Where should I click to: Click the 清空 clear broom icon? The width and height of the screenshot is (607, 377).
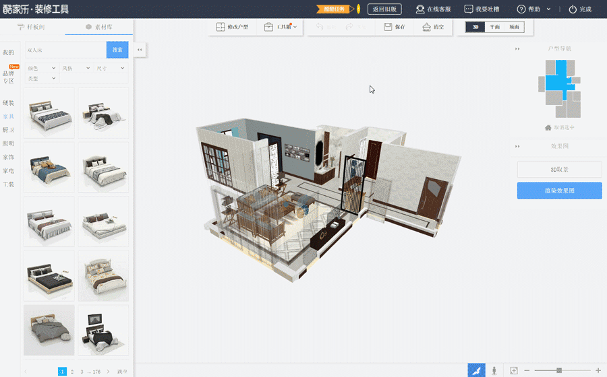(427, 27)
